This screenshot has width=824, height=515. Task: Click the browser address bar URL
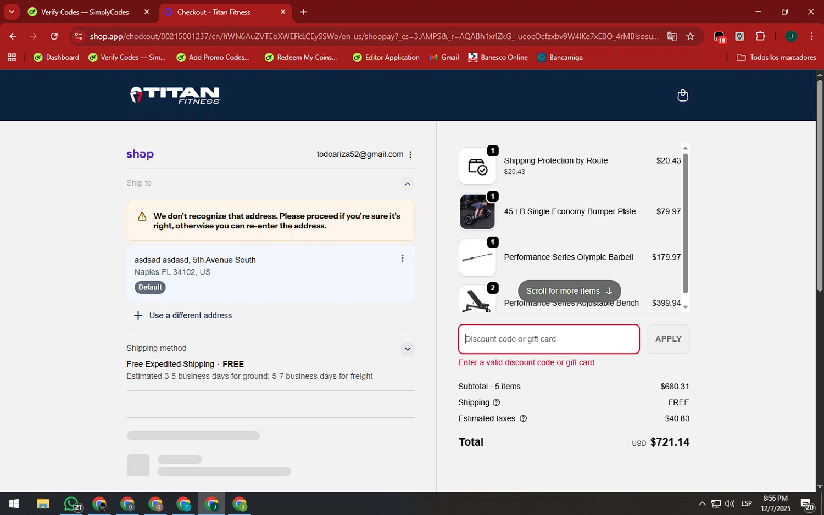tap(374, 36)
